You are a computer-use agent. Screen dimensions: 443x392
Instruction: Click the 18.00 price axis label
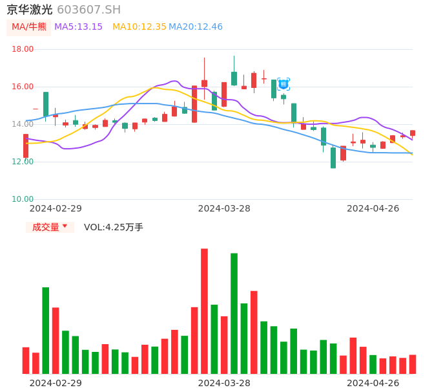[x=23, y=49]
